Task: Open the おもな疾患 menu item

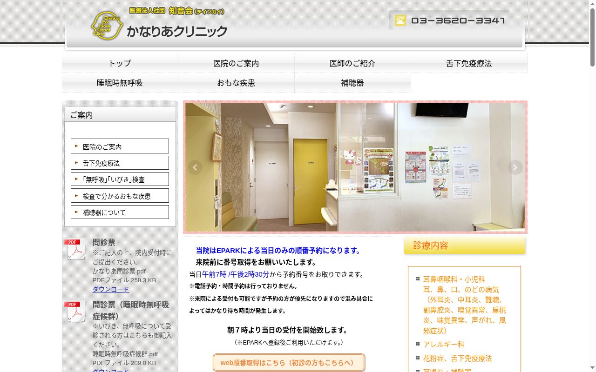Action: (236, 83)
